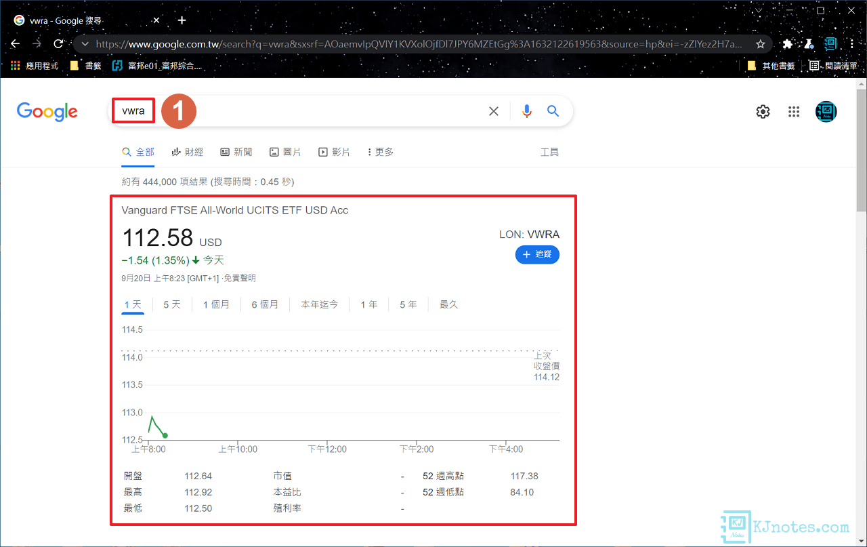
Task: Select the 6 個月 chart range
Action: pos(265,305)
